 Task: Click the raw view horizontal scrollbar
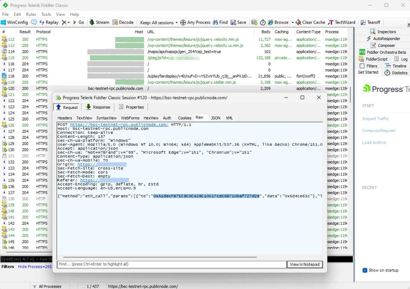click(160, 257)
